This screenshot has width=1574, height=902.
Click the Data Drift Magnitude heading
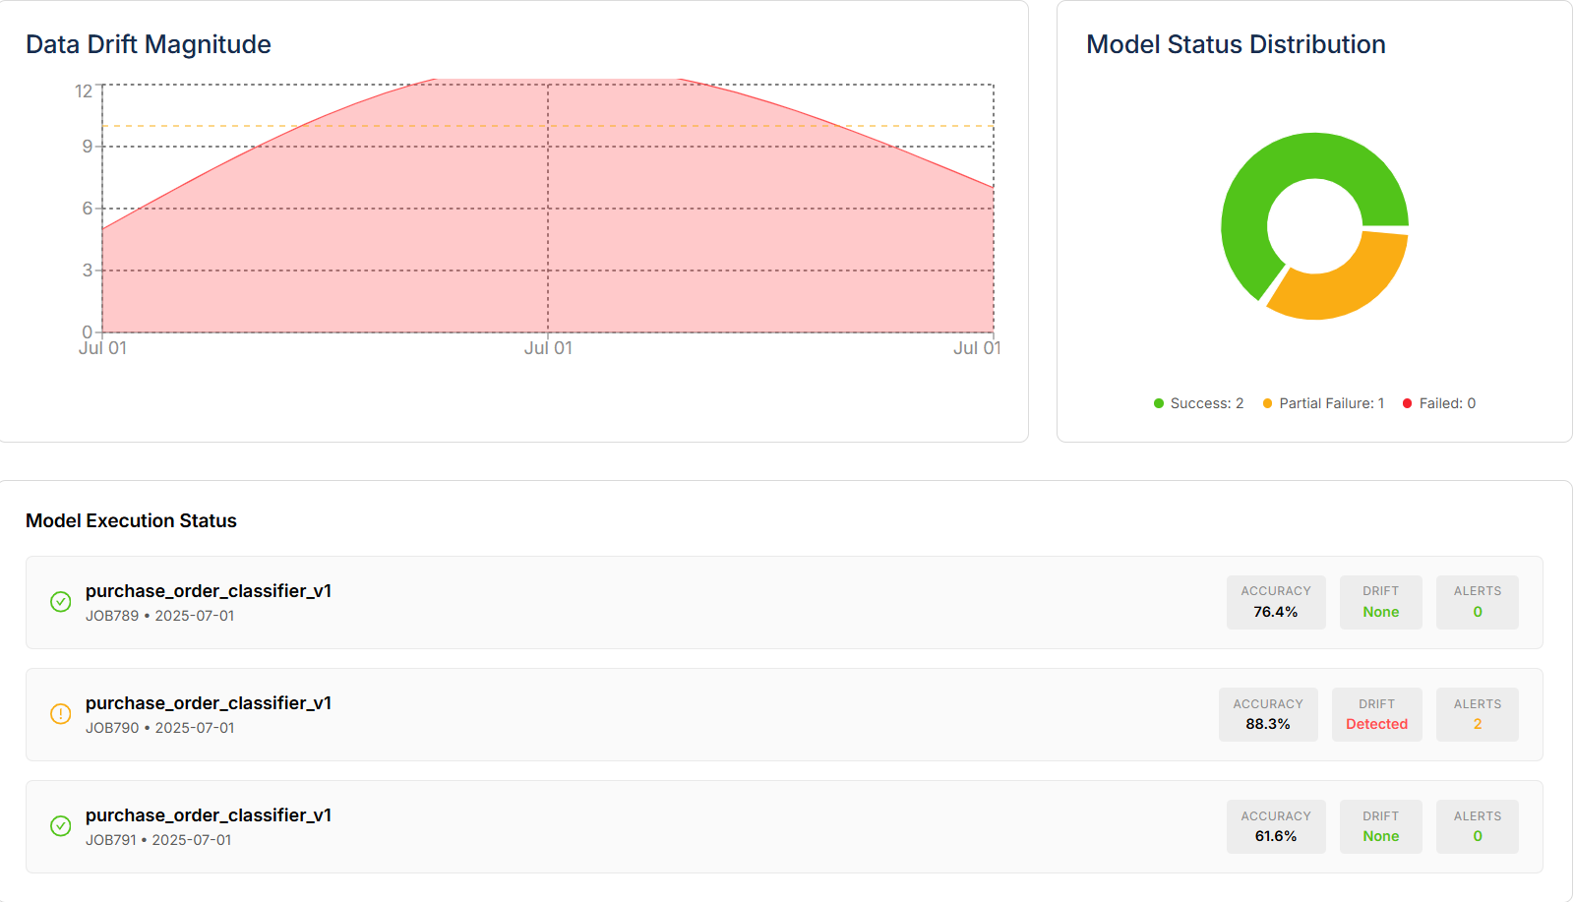(x=149, y=44)
